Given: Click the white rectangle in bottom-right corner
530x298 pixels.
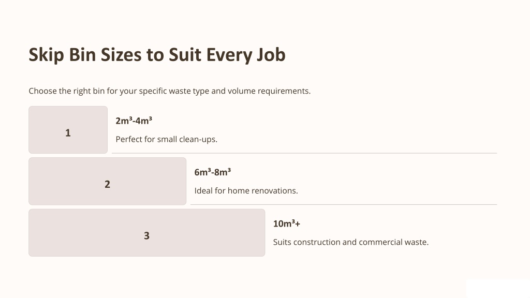Looking at the screenshot, I should tap(498, 289).
